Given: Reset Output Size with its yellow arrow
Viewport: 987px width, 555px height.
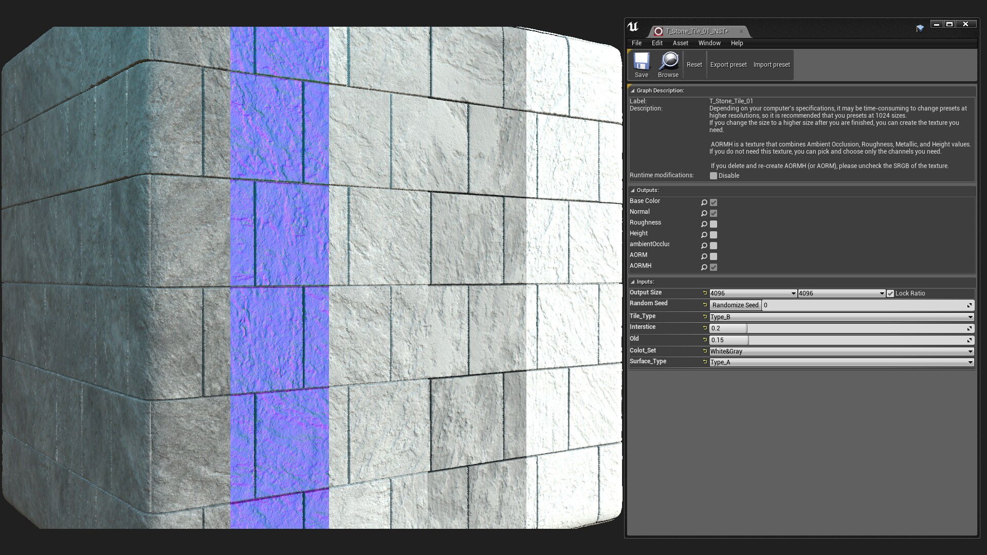Looking at the screenshot, I should (x=705, y=293).
